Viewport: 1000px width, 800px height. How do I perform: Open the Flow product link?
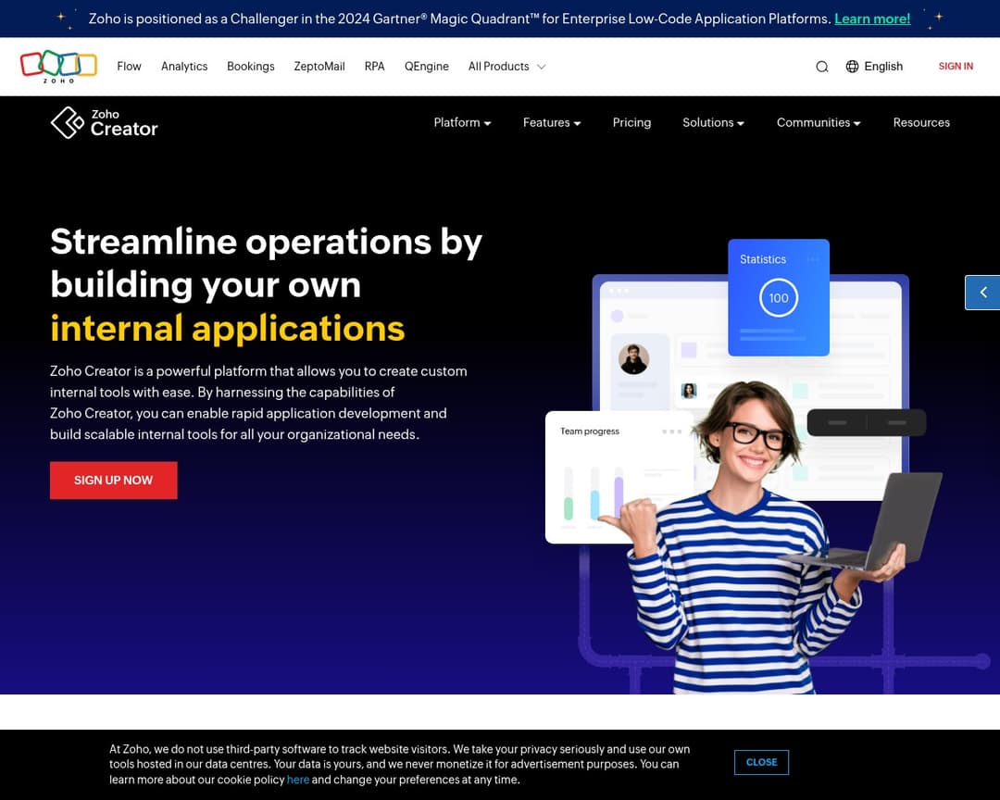(129, 67)
